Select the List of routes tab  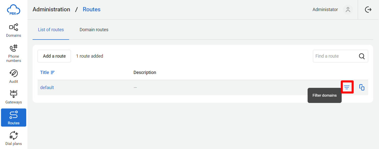[x=51, y=30]
